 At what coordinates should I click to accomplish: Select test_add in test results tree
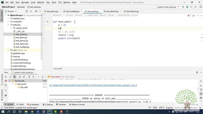coord(24,87)
